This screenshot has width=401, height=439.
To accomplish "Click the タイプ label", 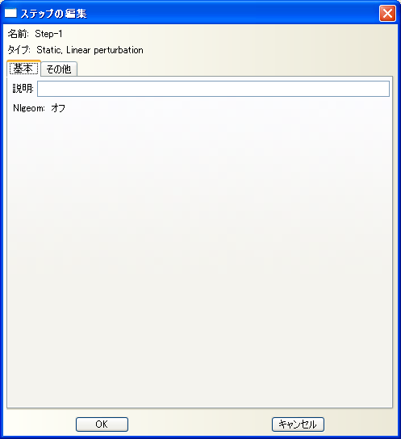I will point(19,50).
